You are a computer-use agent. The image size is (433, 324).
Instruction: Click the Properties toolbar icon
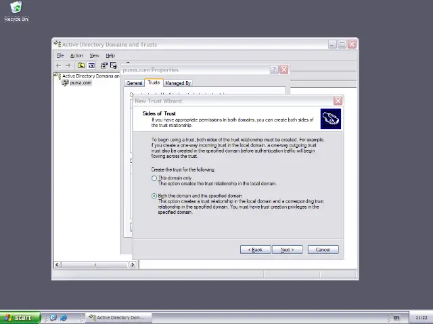click(104, 65)
